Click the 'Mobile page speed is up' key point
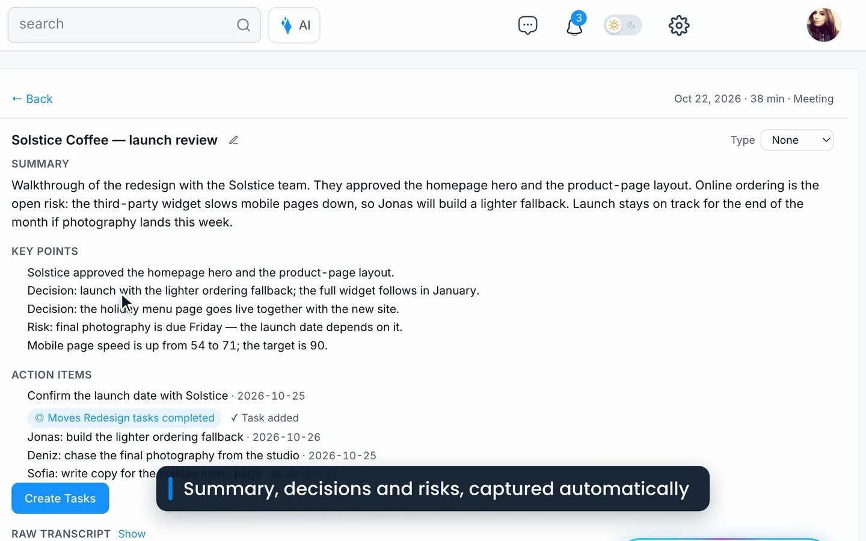 click(x=177, y=346)
